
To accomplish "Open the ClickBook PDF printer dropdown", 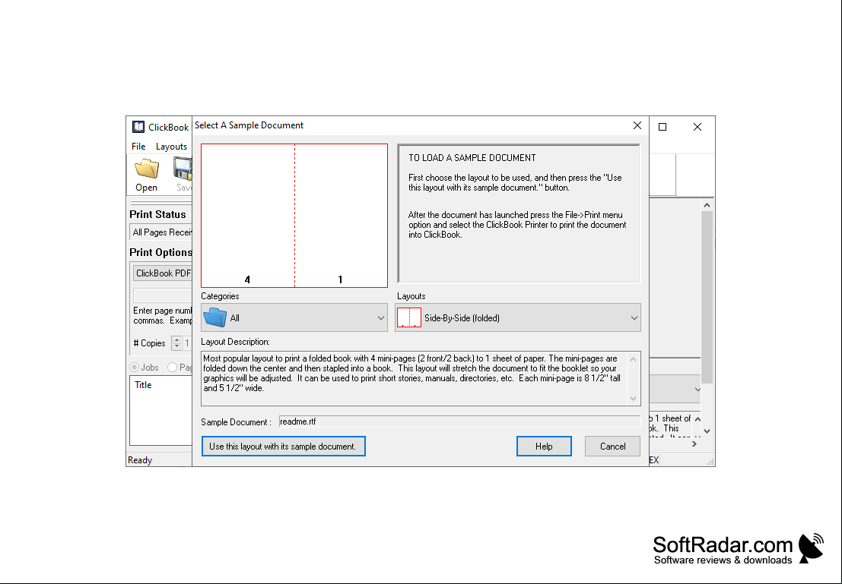I will pos(162,273).
